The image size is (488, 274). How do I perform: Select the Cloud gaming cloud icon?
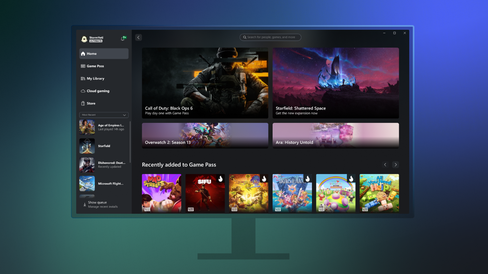pyautogui.click(x=83, y=91)
